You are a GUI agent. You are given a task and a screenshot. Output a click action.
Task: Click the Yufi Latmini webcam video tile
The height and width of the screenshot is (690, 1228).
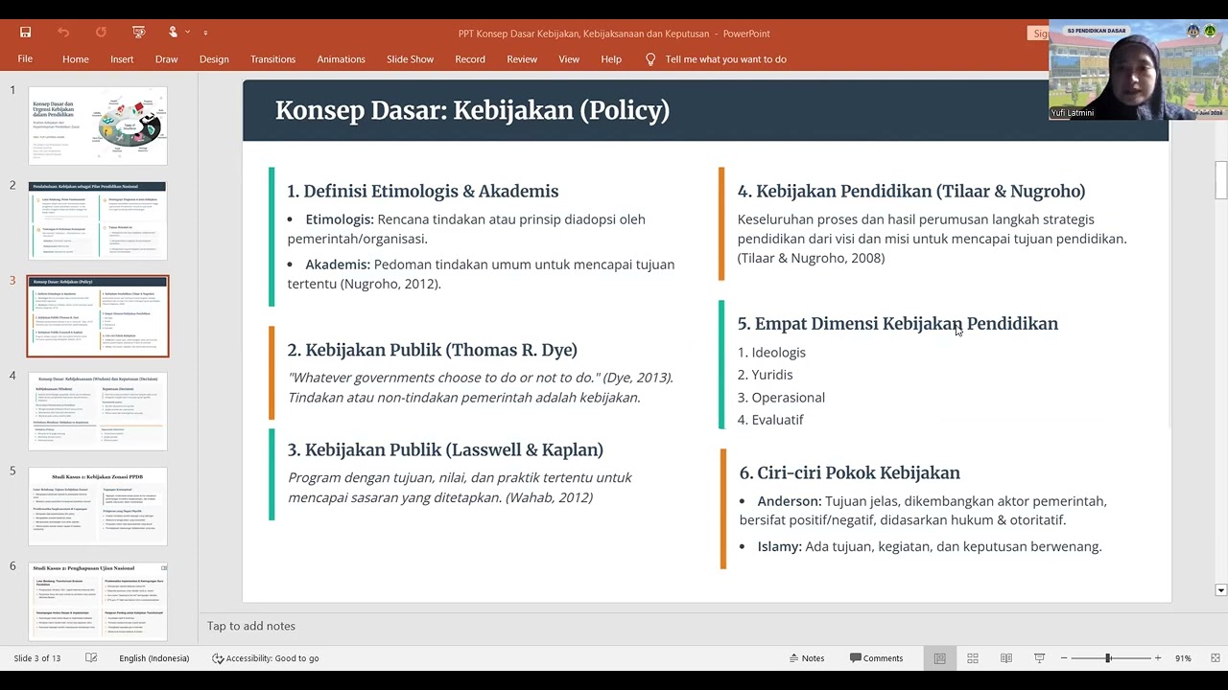(x=1138, y=69)
